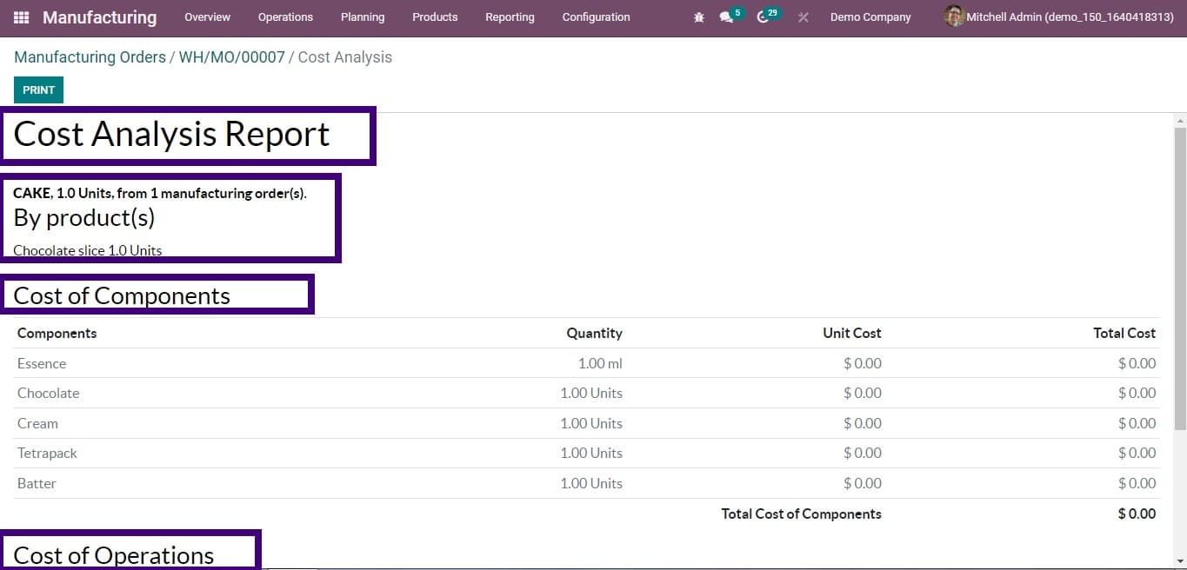Click Cream unit cost $ 0.00
The image size is (1187, 570).
click(863, 423)
